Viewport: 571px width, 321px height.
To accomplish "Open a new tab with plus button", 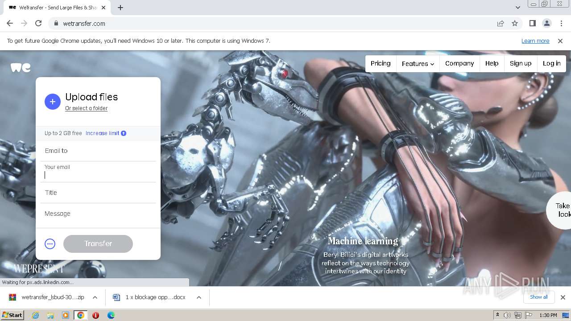I will (x=120, y=8).
